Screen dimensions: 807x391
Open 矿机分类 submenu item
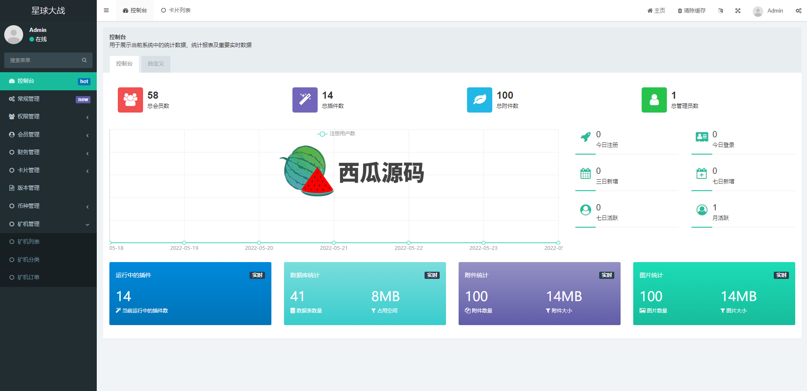(48, 260)
